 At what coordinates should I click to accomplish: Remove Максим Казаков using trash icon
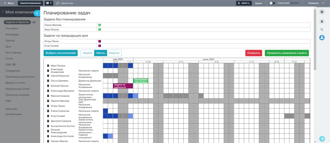click(x=48, y=96)
